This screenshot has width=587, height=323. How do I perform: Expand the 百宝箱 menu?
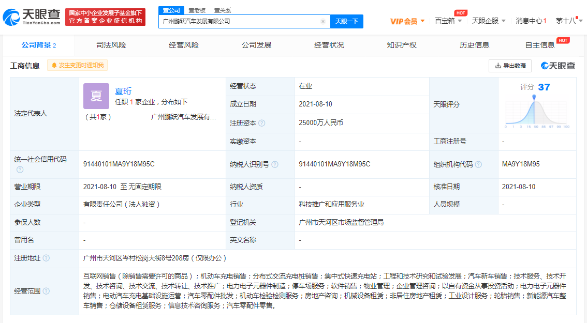click(x=448, y=21)
